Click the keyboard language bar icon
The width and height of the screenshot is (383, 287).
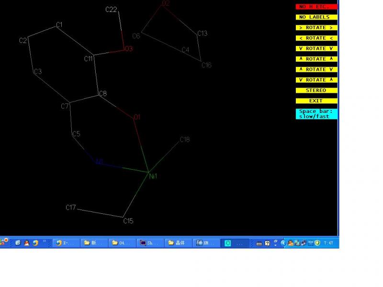259,243
